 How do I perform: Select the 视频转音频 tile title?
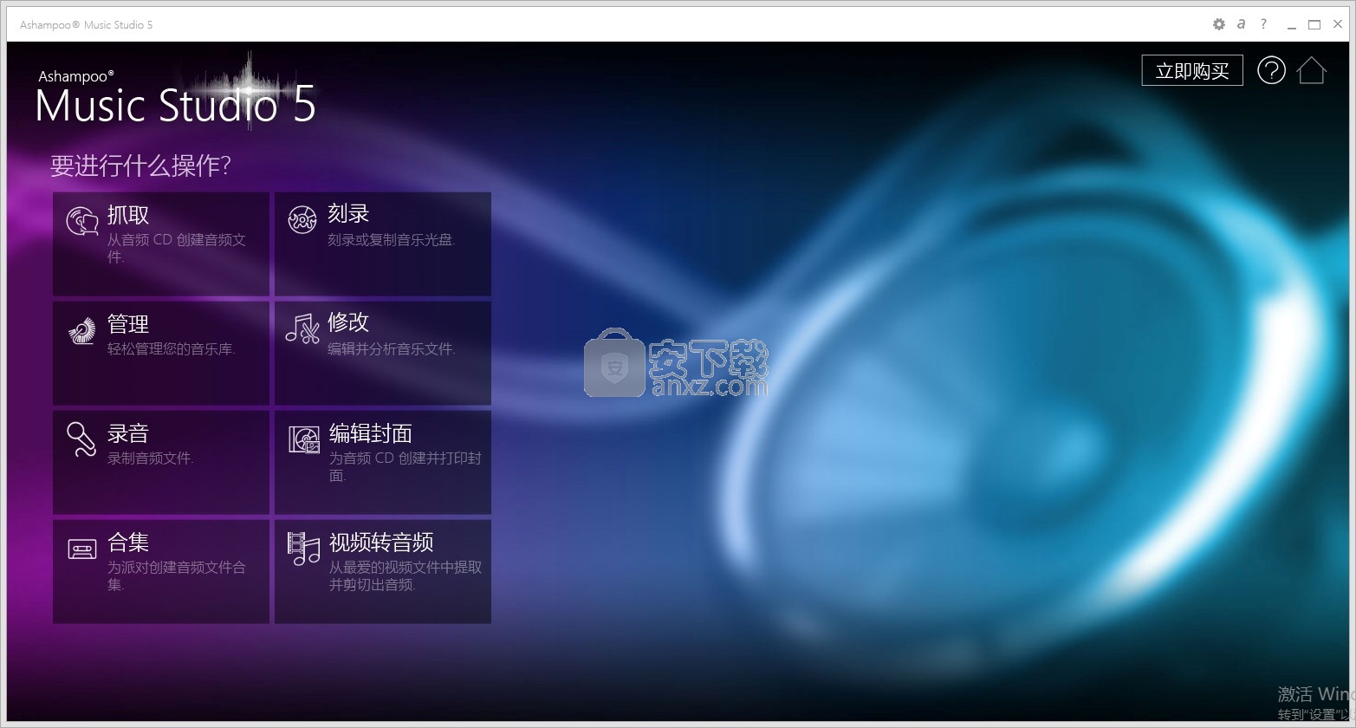tap(381, 543)
